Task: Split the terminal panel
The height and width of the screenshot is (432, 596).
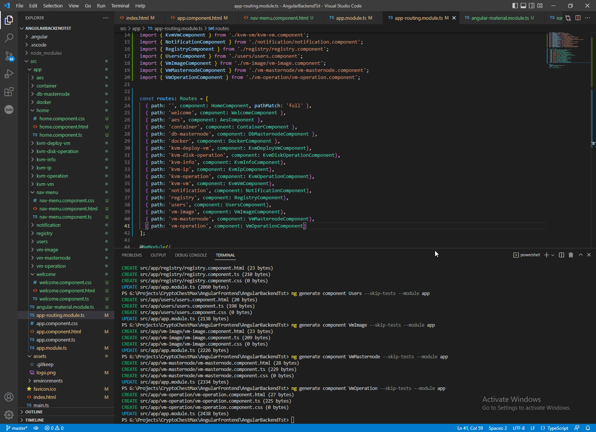Action: point(561,255)
